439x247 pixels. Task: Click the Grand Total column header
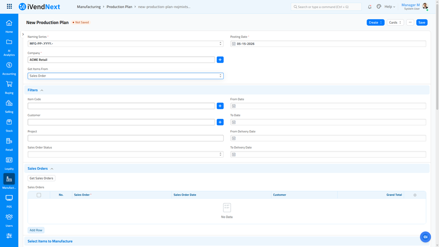pyautogui.click(x=394, y=195)
